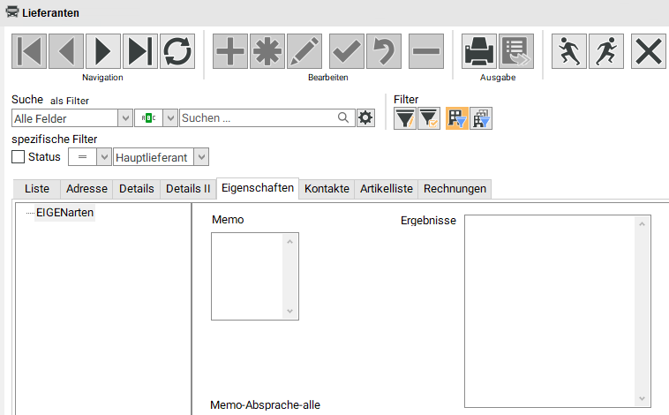
Task: Open the Alle Felder dropdown
Action: [125, 117]
